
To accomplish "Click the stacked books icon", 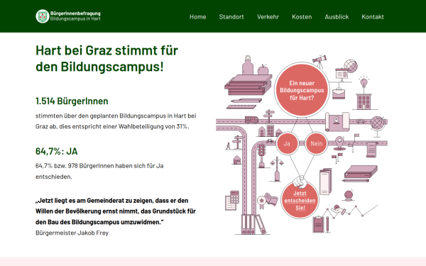I will tap(248, 85).
